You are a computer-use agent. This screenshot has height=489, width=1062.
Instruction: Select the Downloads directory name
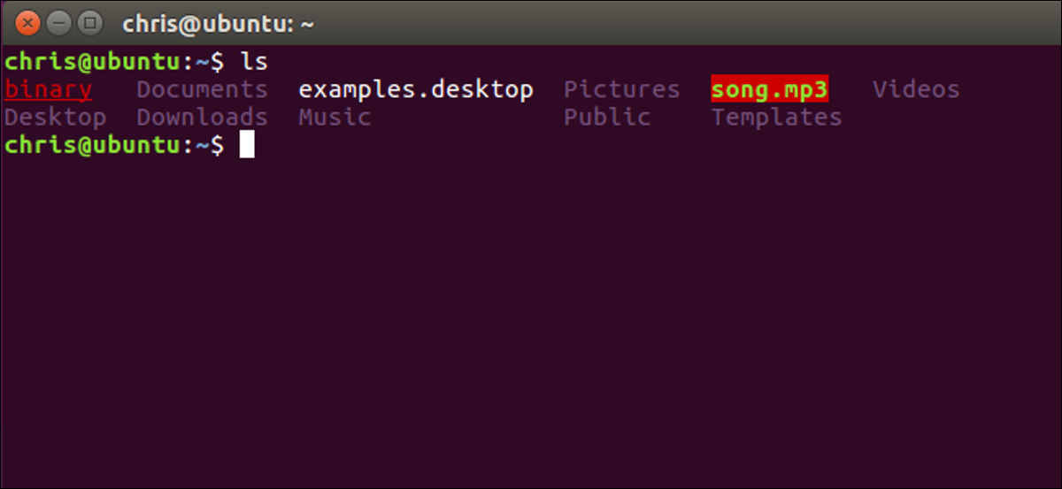(202, 117)
